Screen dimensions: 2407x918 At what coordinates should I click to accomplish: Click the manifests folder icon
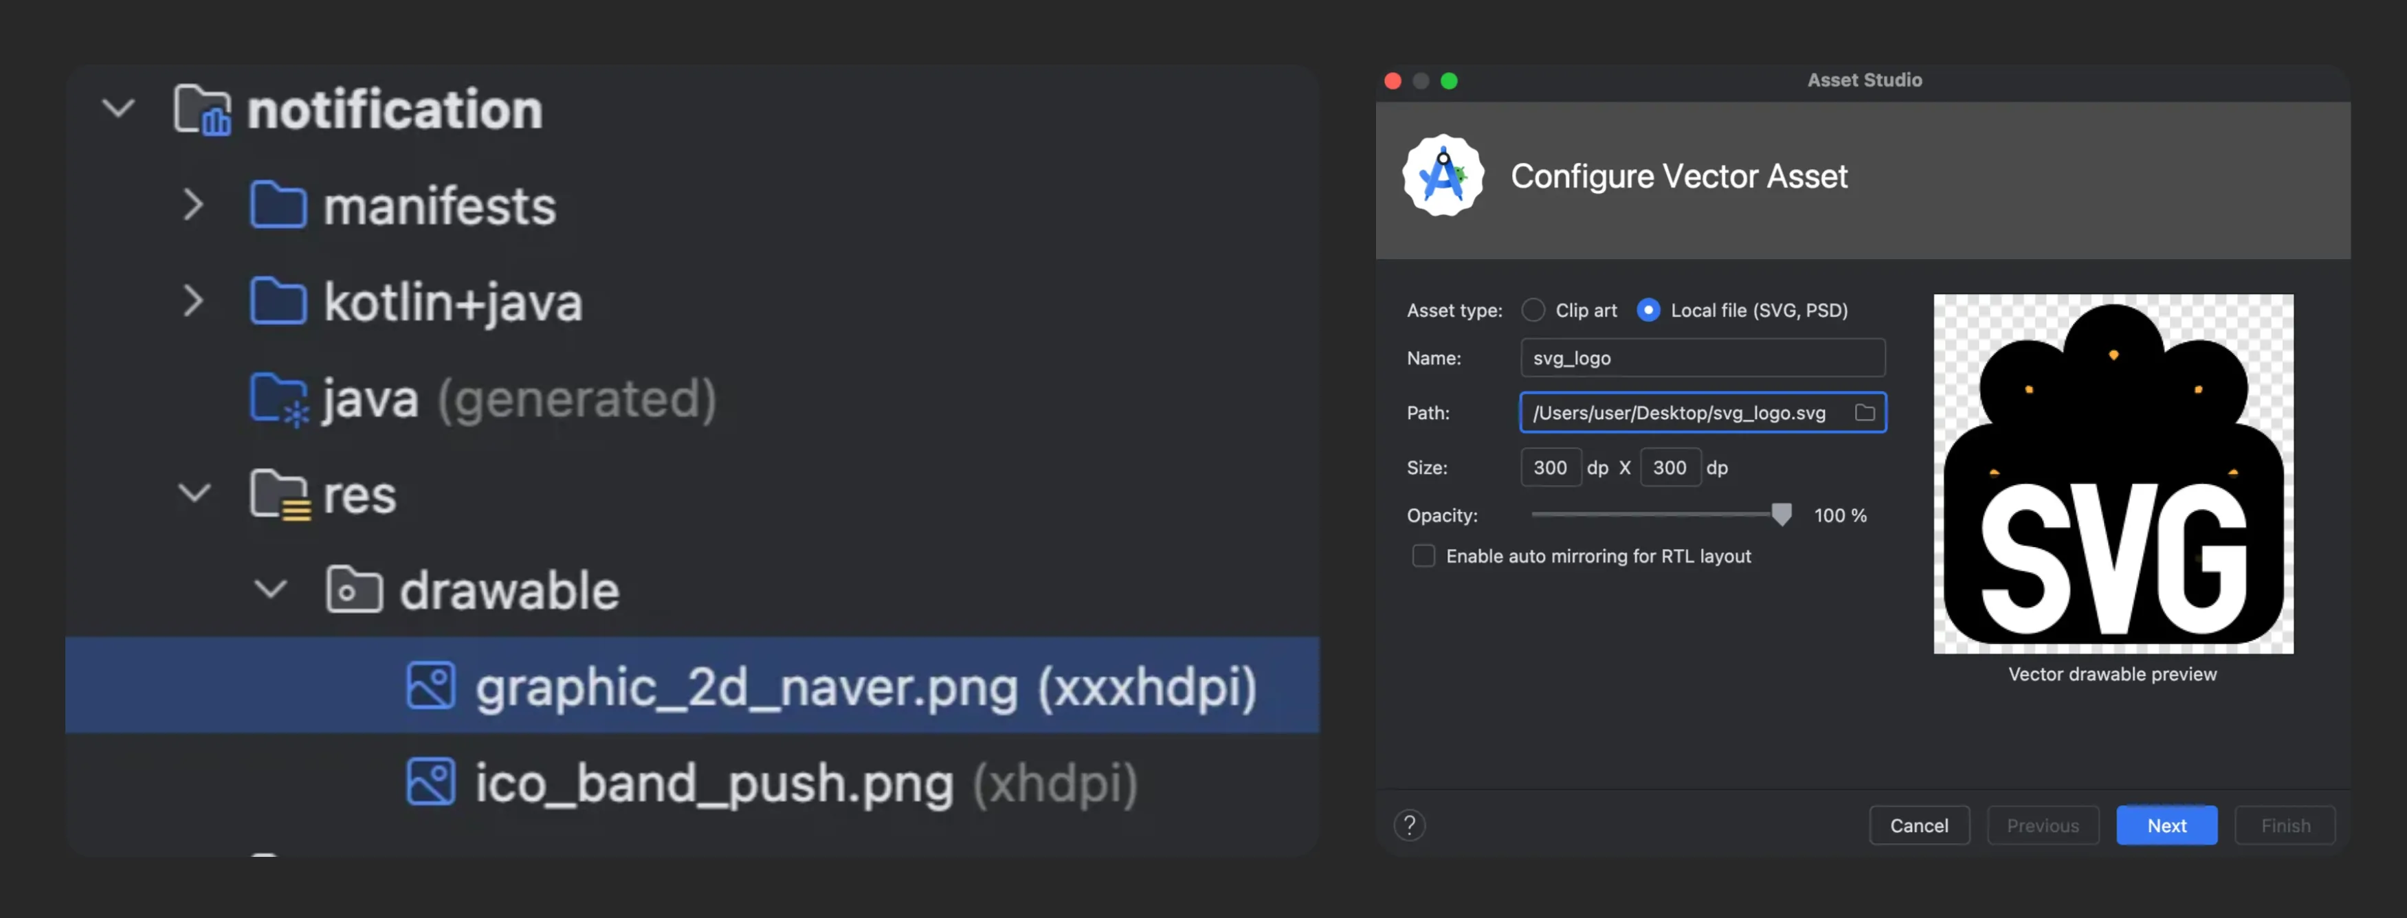coord(278,205)
